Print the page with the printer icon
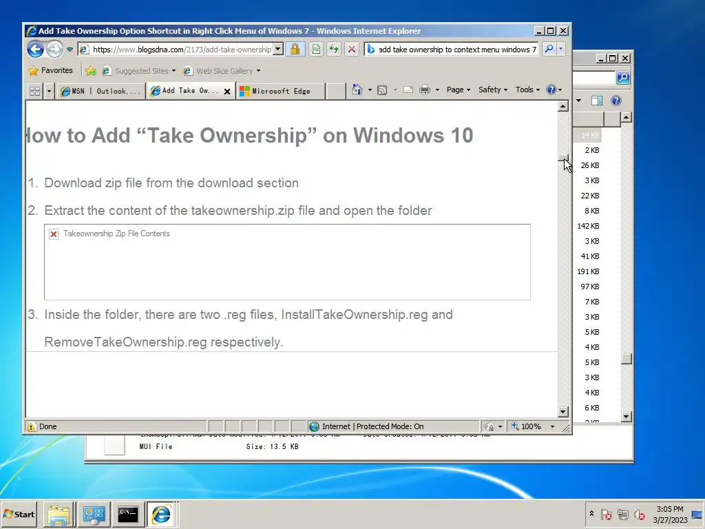The image size is (705, 529). (425, 90)
